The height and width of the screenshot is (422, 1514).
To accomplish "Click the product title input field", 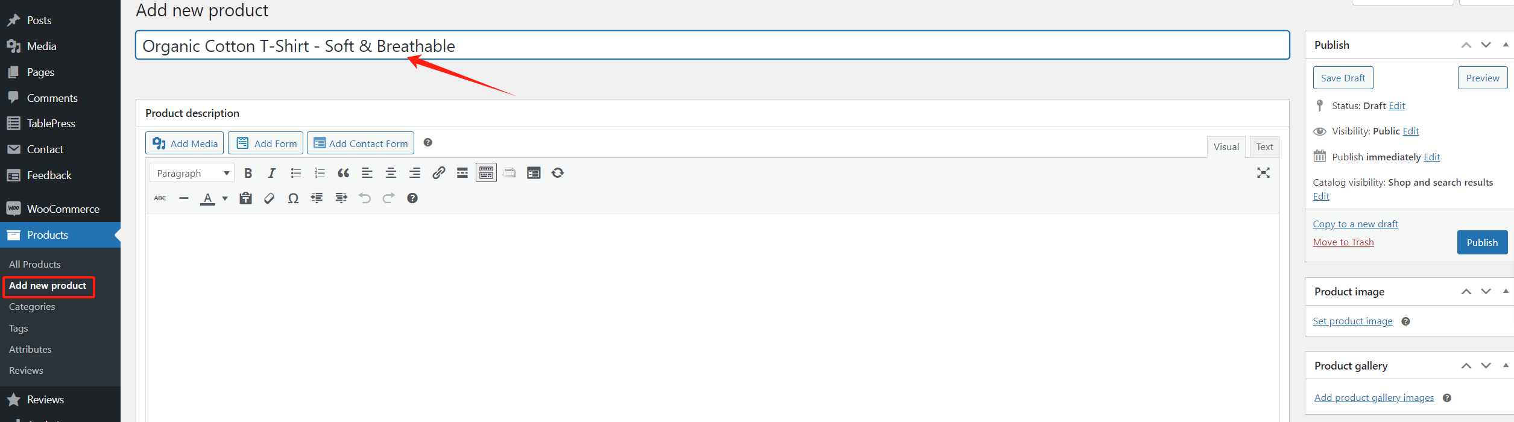I will click(x=711, y=46).
